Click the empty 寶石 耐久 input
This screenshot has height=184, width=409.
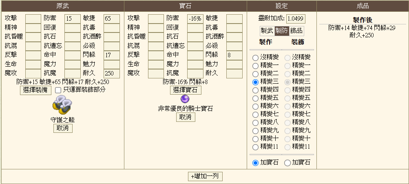point(234,74)
